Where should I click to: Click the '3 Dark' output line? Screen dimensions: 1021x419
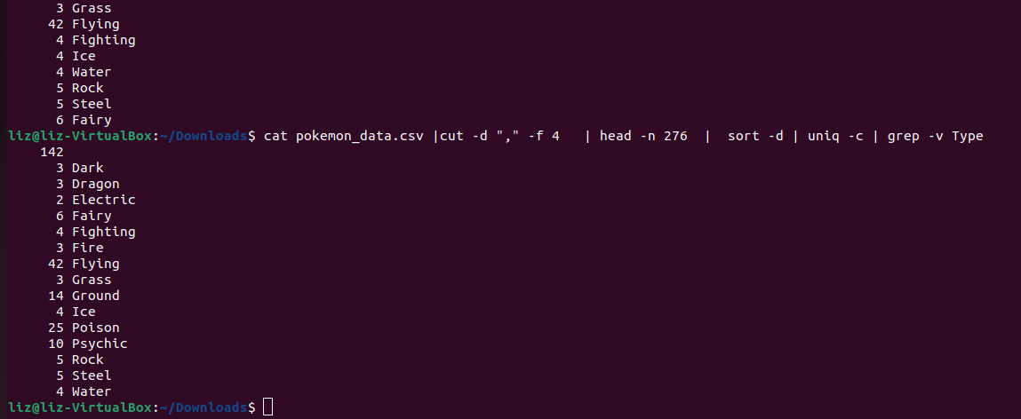coord(80,168)
